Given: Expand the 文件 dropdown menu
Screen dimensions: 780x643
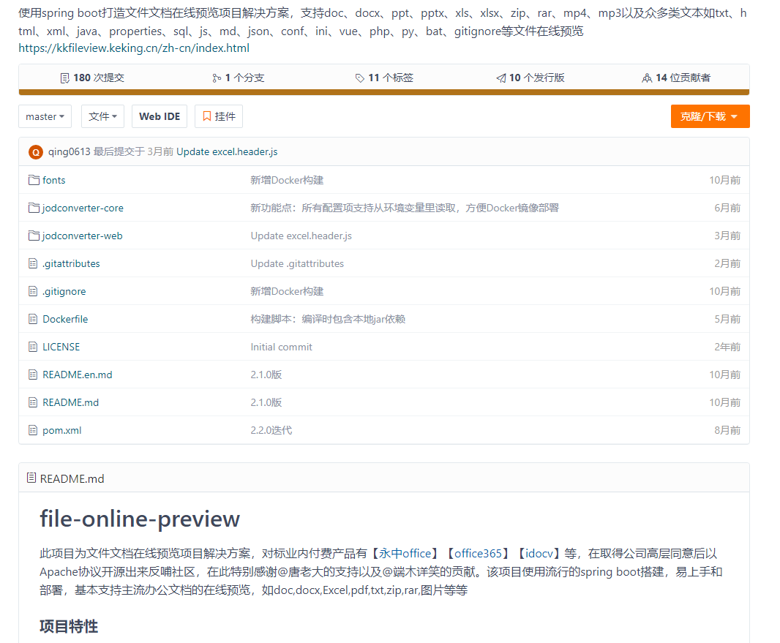Looking at the screenshot, I should point(102,116).
